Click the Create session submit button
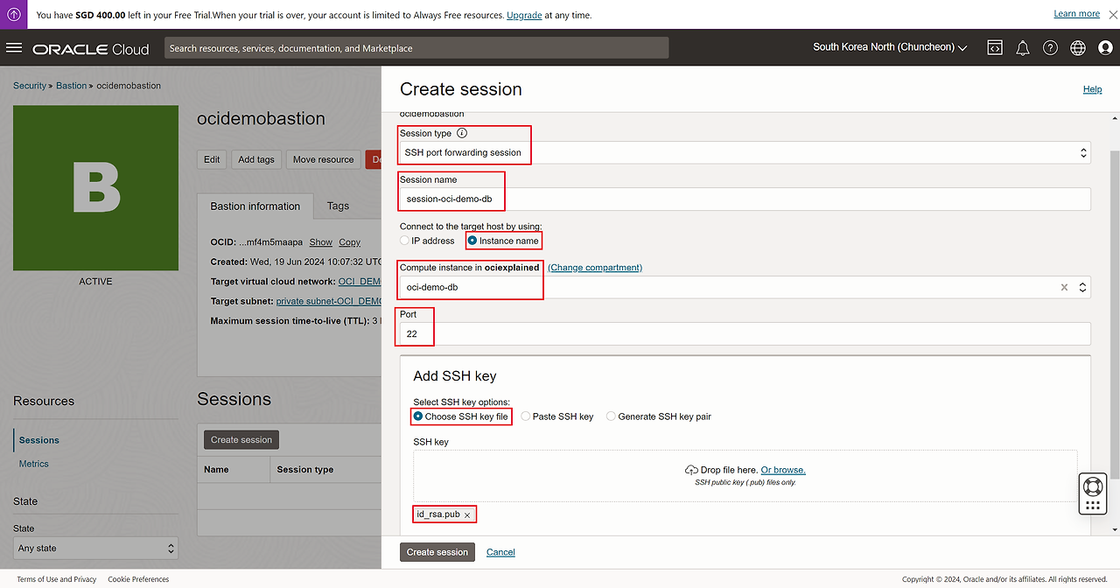 click(438, 552)
